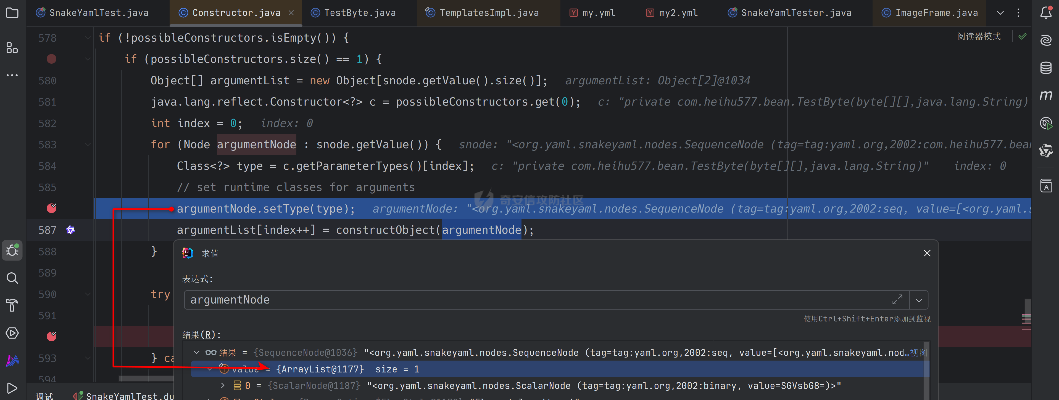
Task: Fold the for loop at line 583
Action: pyautogui.click(x=88, y=144)
